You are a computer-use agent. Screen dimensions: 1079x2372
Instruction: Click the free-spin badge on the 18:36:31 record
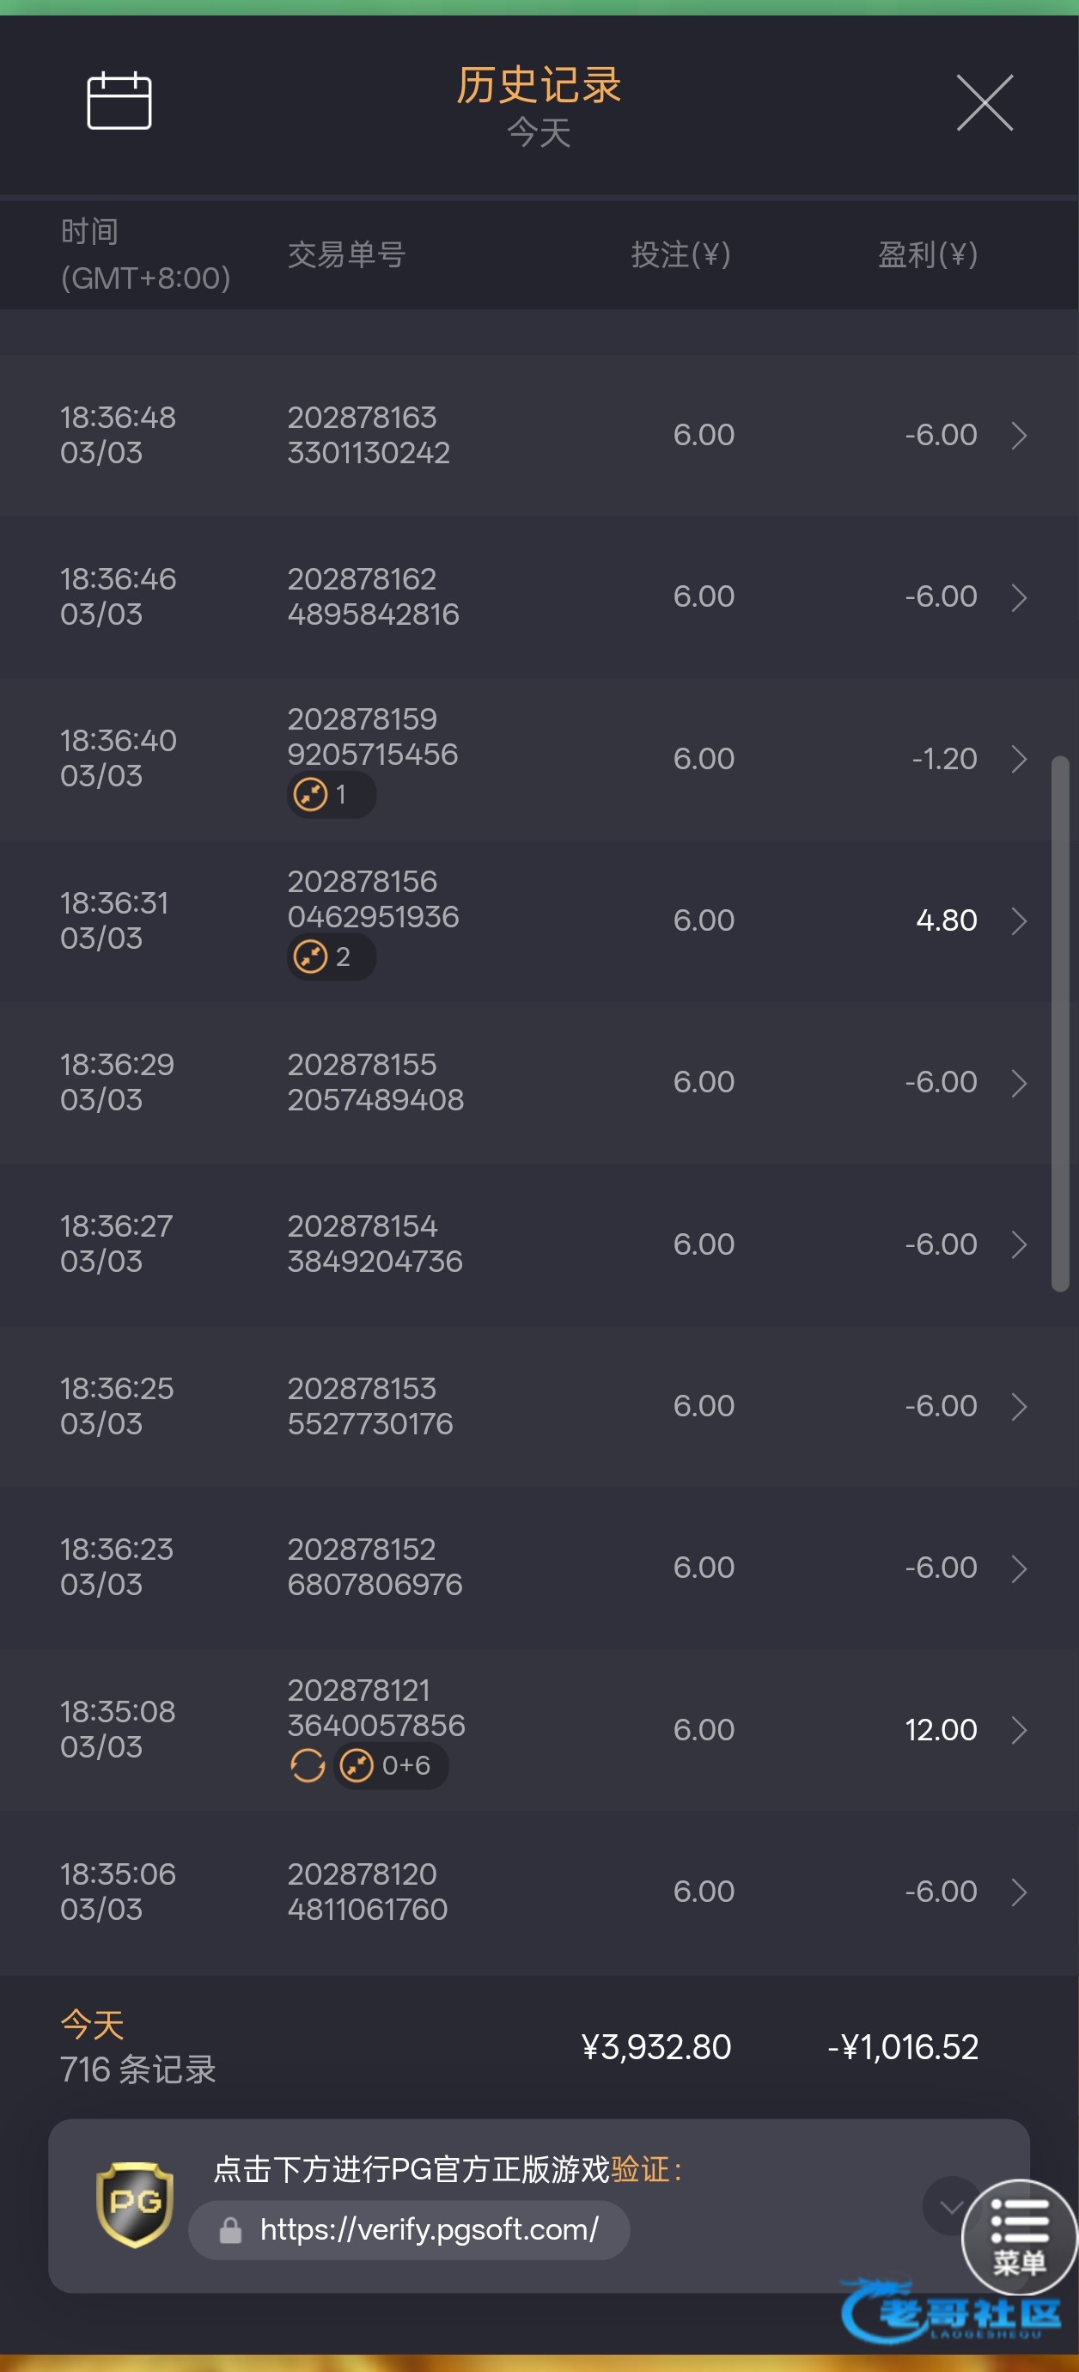coord(331,957)
